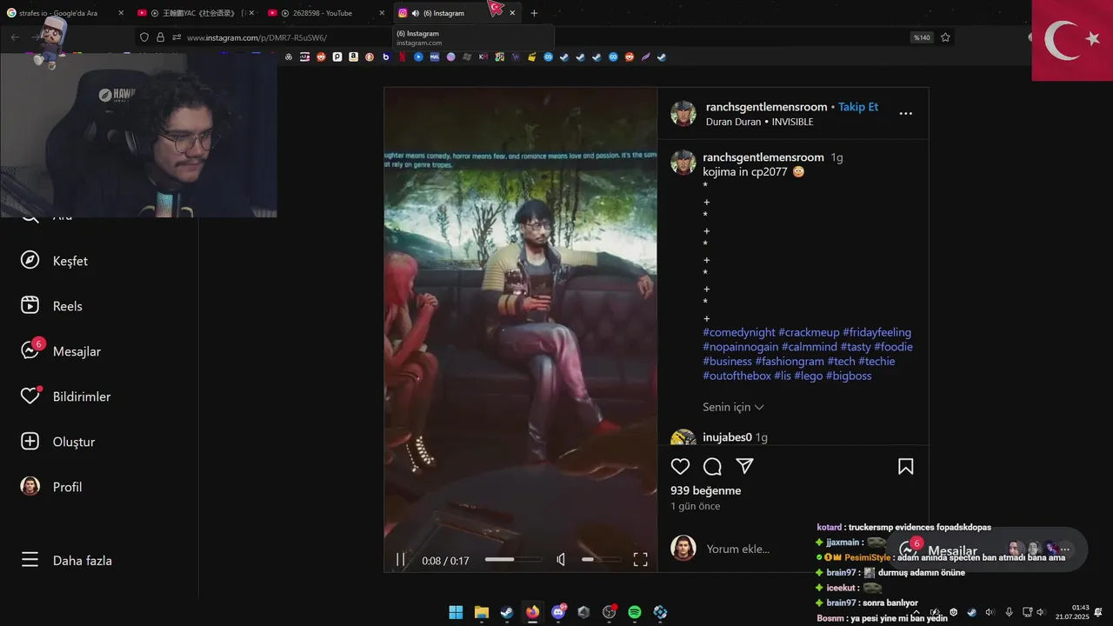Click the video progress bar
The width and height of the screenshot is (1113, 626).
click(x=513, y=560)
